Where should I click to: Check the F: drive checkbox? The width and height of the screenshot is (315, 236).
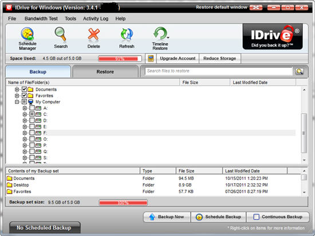pyautogui.click(x=32, y=133)
